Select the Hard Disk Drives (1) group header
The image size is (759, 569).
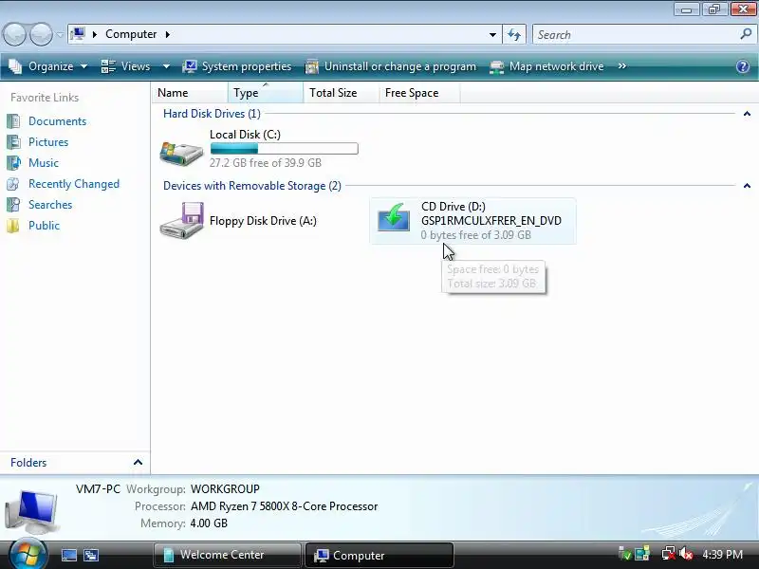point(212,114)
